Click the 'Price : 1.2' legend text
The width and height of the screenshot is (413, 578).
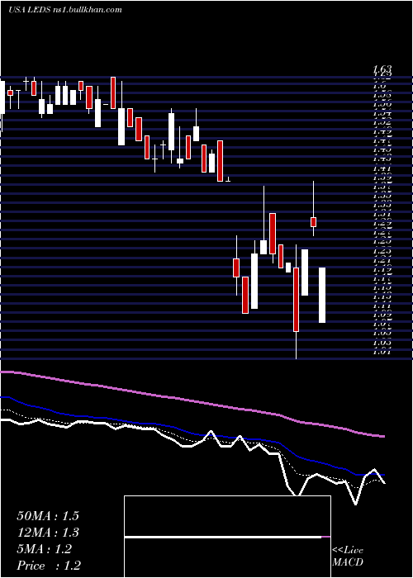pyautogui.click(x=49, y=566)
